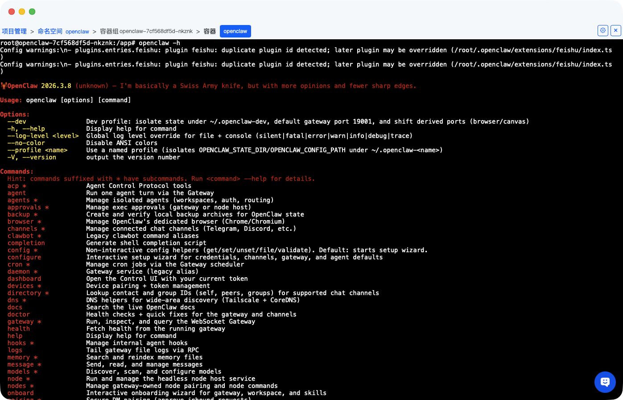Viewport: 623px width, 400px height.
Task: Click the '--profile <name>' option in terminal
Action: coord(37,150)
